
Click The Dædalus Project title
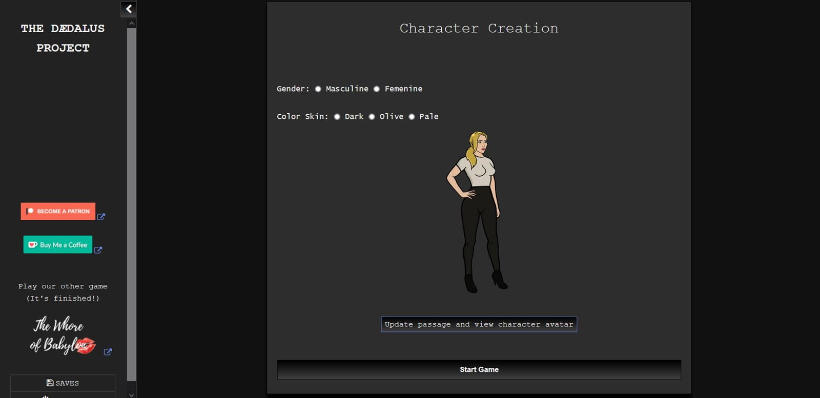[63, 38]
